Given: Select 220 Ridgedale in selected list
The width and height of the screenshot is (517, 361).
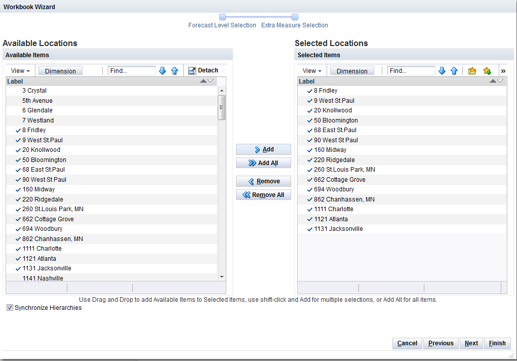Looking at the screenshot, I should click(402, 160).
